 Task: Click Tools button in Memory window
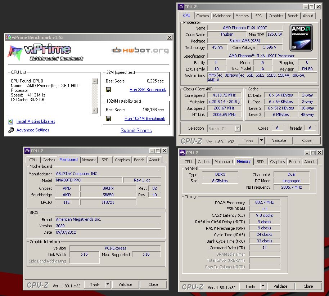click(x=250, y=286)
